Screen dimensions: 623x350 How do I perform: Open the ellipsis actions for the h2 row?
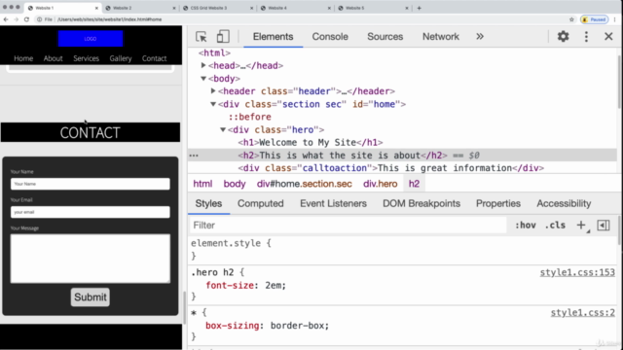click(194, 156)
